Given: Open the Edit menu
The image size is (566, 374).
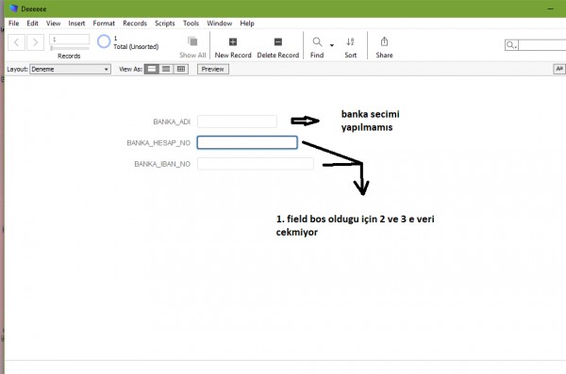Looking at the screenshot, I should coord(32,24).
